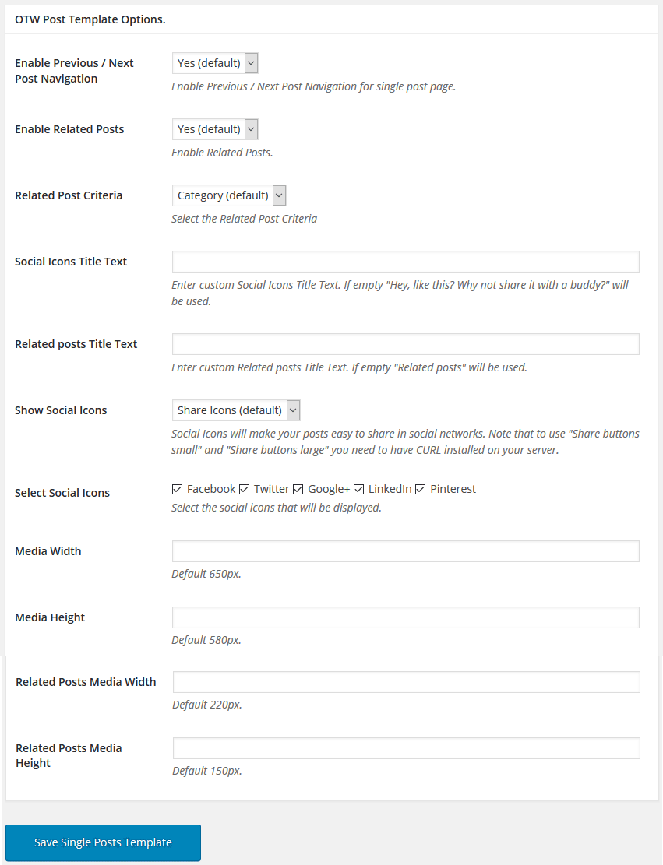Focus the Related Posts Media Width field
Image resolution: width=663 pixels, height=865 pixels.
(x=406, y=682)
